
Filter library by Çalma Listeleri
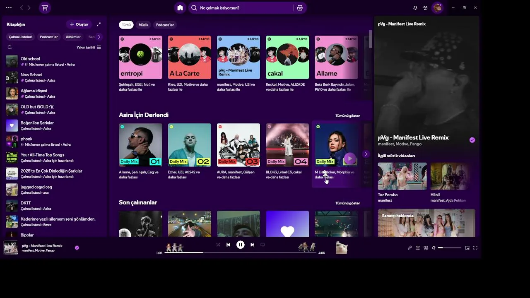click(x=20, y=37)
